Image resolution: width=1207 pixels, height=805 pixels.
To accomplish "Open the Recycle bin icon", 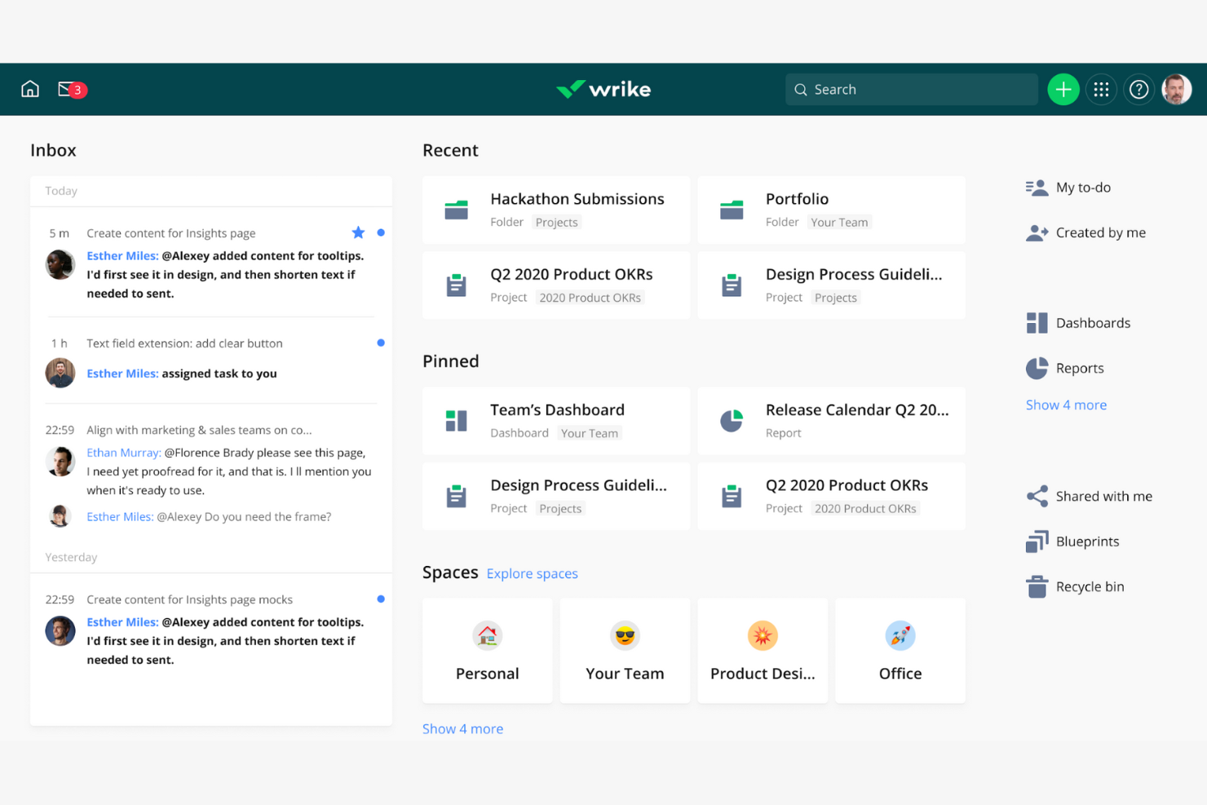I will [x=1036, y=586].
